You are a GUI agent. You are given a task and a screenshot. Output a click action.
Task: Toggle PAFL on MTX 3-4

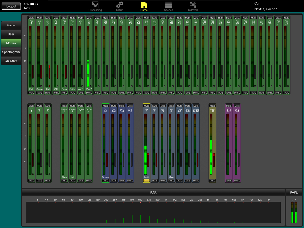[x=237, y=181]
